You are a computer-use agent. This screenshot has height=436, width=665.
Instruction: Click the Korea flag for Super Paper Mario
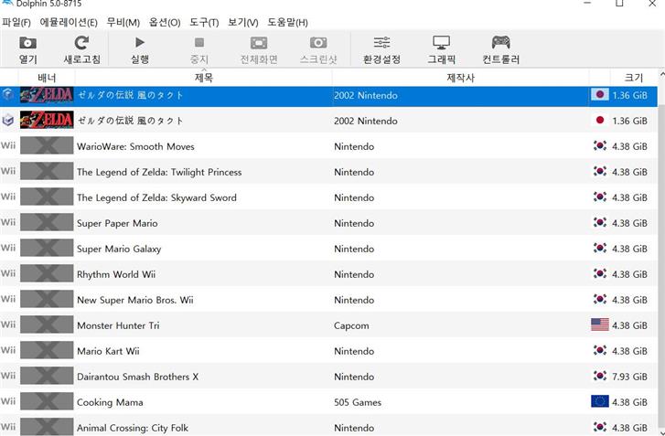coord(600,222)
